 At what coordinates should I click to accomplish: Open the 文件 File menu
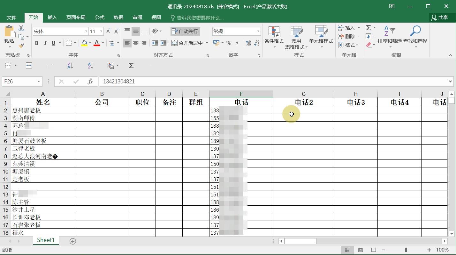11,18
